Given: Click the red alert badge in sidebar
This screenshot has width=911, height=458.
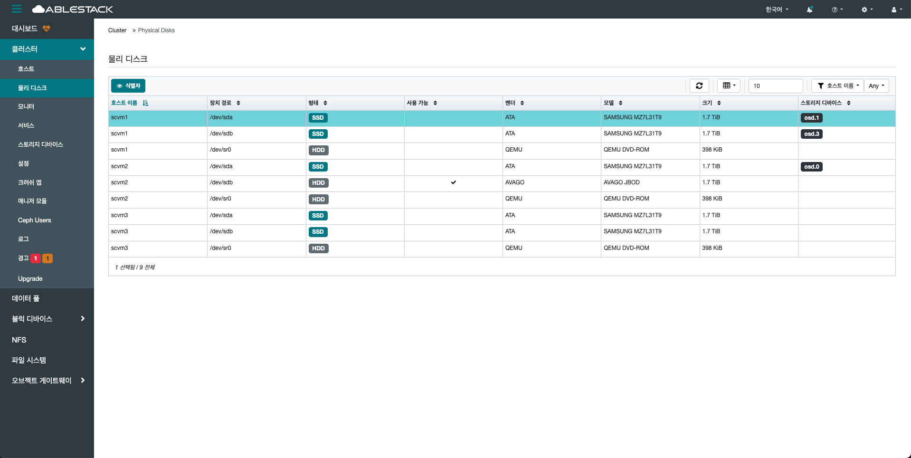Looking at the screenshot, I should point(36,258).
